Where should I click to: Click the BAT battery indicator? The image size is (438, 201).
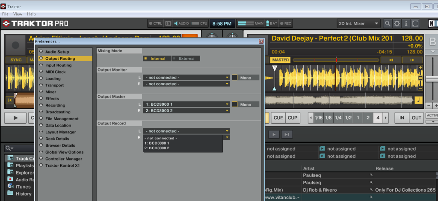point(271,24)
